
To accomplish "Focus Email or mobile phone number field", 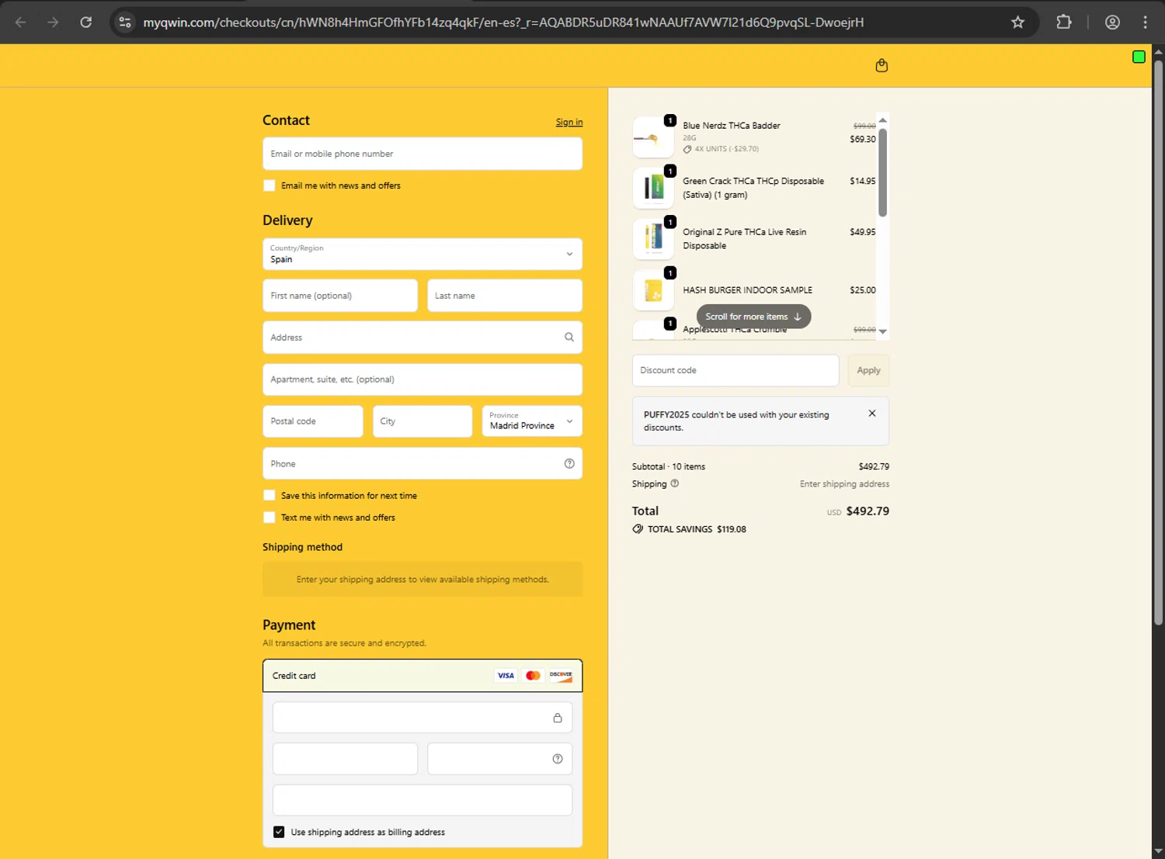I will [423, 154].
